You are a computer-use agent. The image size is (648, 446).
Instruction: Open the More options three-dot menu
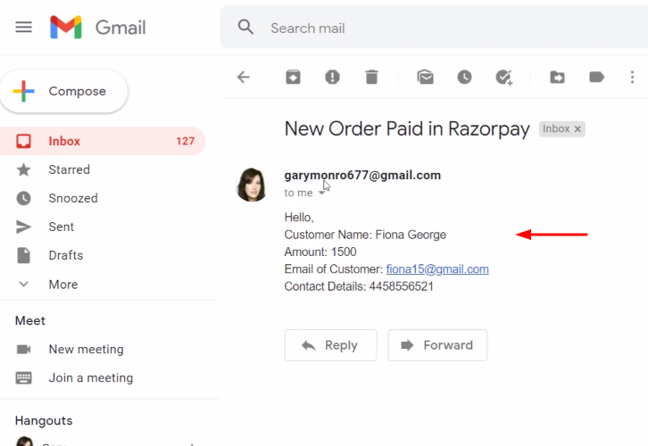click(x=632, y=78)
